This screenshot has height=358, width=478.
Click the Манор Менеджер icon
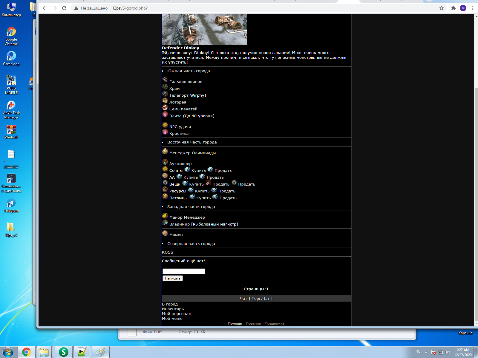pyautogui.click(x=165, y=216)
